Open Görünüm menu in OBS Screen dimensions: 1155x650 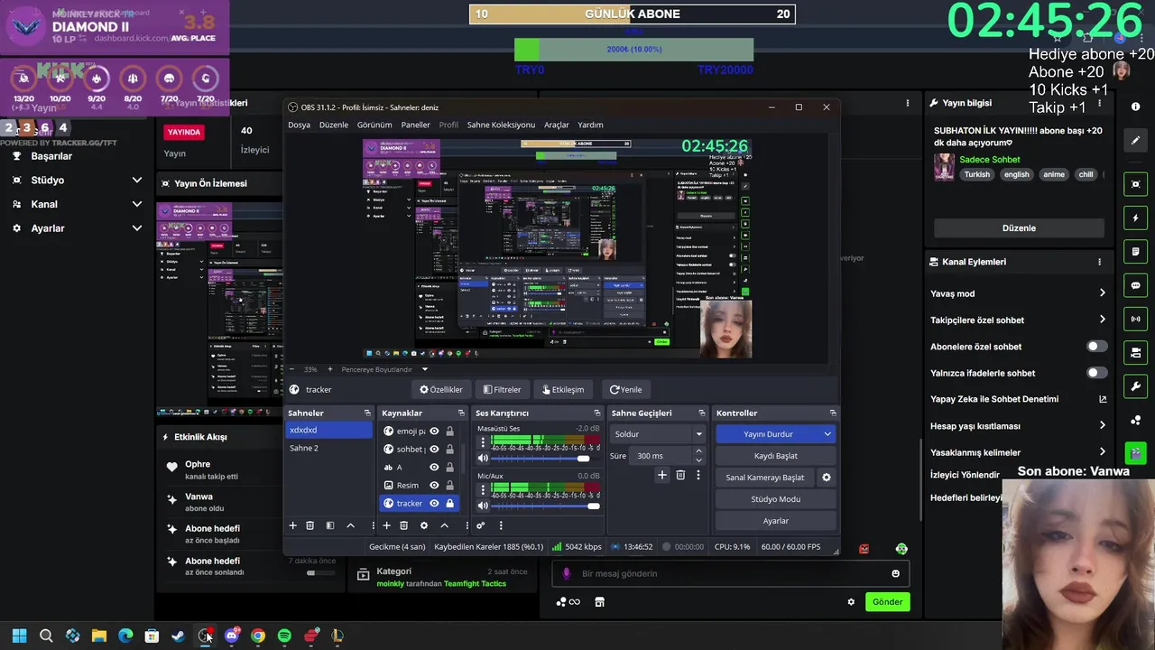pyautogui.click(x=374, y=125)
